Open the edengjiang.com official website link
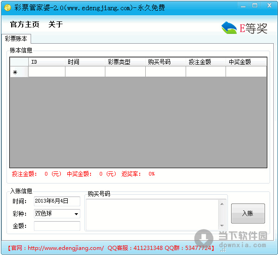This screenshot has height=256, width=278. (x=66, y=248)
